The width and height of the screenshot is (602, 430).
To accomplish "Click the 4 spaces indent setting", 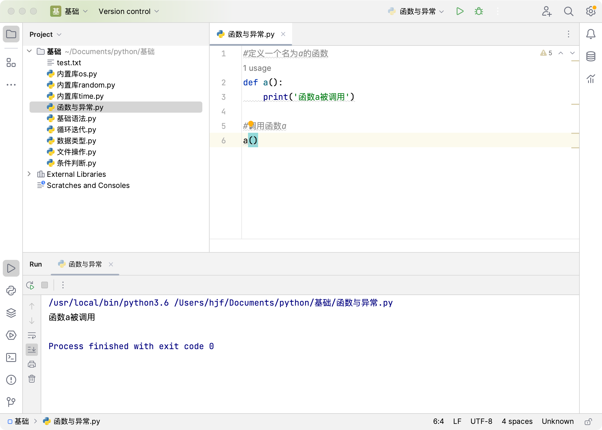I will [x=517, y=421].
